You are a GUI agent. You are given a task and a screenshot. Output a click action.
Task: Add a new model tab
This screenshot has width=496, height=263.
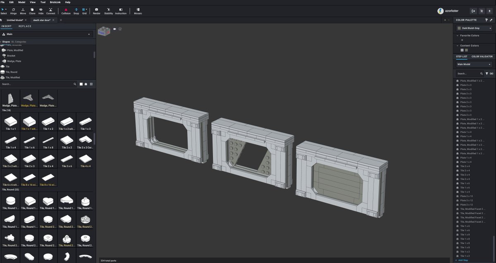[61, 20]
